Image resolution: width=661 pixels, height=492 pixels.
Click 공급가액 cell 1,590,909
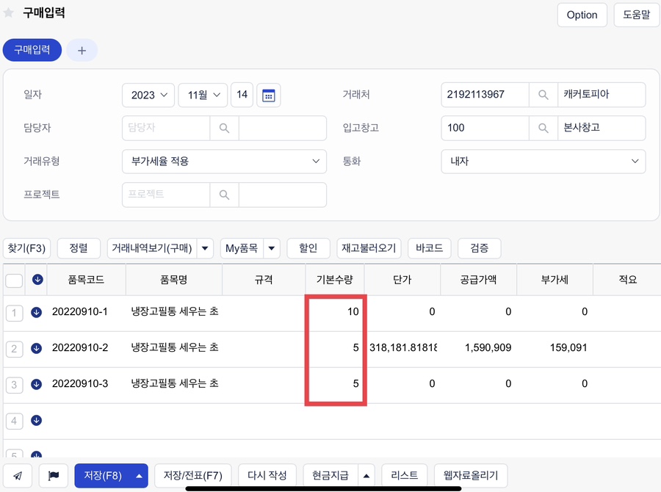click(478, 348)
